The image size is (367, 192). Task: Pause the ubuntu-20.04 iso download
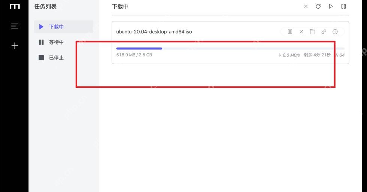pos(290,31)
